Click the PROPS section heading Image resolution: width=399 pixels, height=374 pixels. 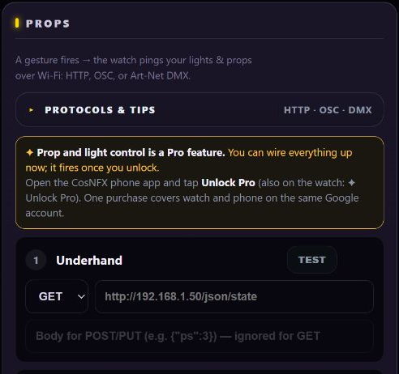click(48, 23)
